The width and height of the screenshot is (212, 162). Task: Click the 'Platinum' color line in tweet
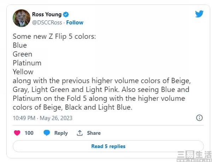[x=27, y=63]
